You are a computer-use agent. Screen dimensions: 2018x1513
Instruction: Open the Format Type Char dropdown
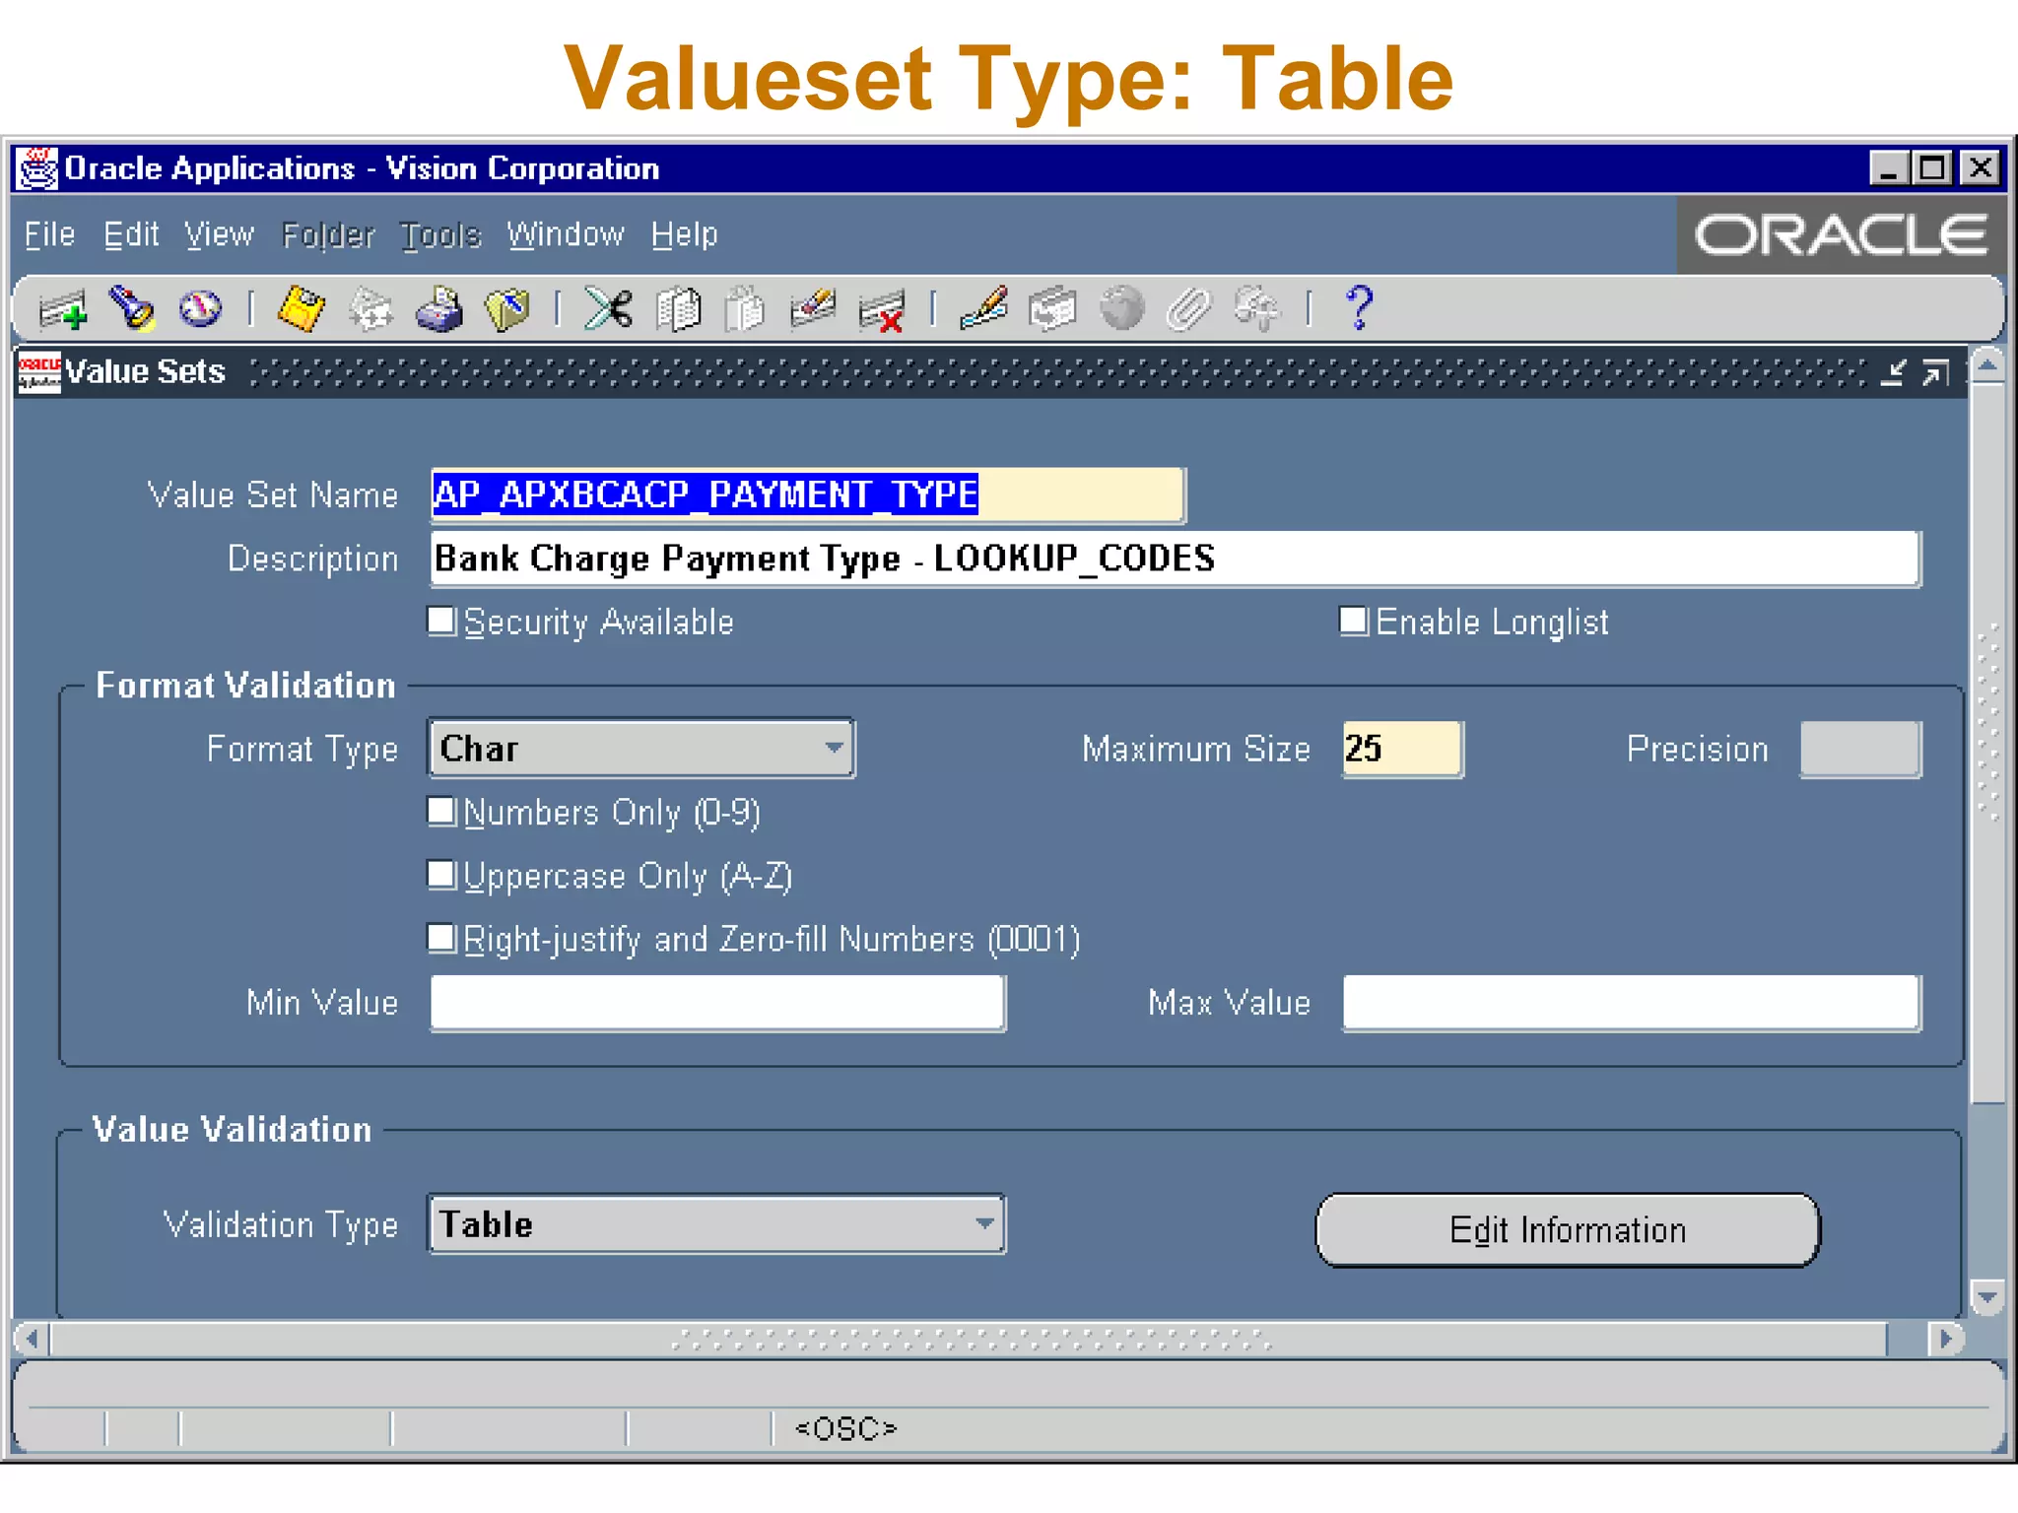641,749
